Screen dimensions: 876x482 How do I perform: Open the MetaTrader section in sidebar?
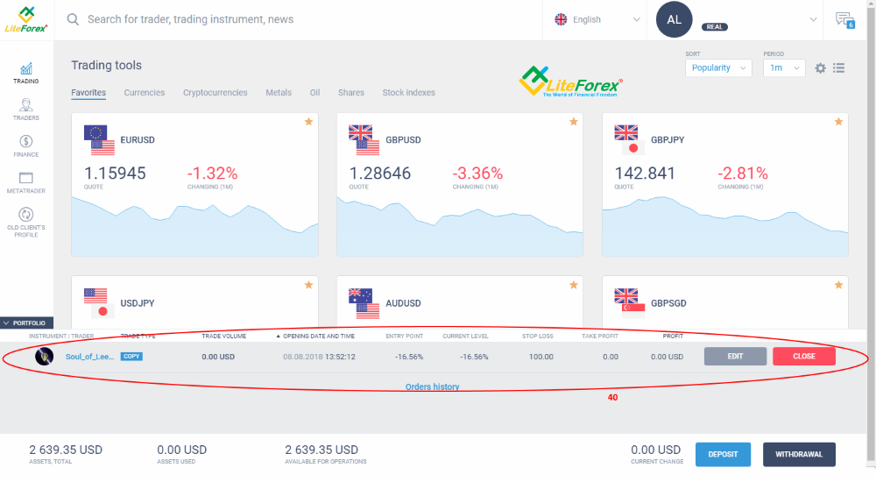[26, 183]
